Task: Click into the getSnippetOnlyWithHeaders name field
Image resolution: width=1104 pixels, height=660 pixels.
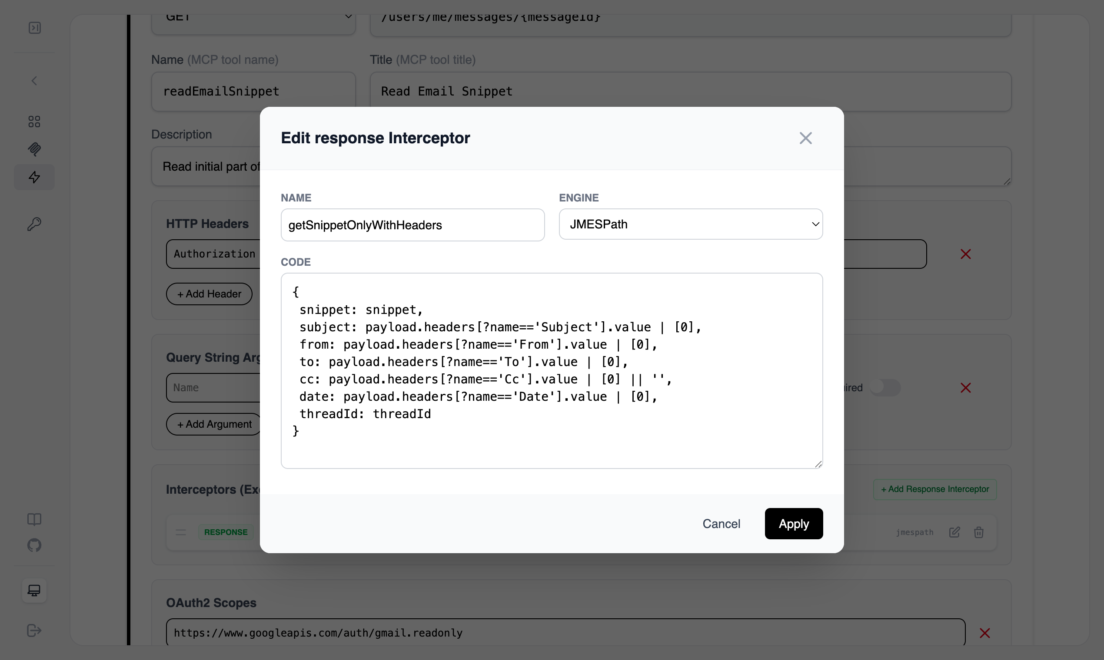Action: 412,224
